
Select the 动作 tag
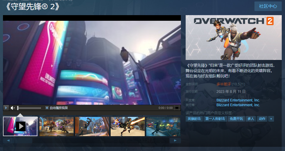[262, 119]
